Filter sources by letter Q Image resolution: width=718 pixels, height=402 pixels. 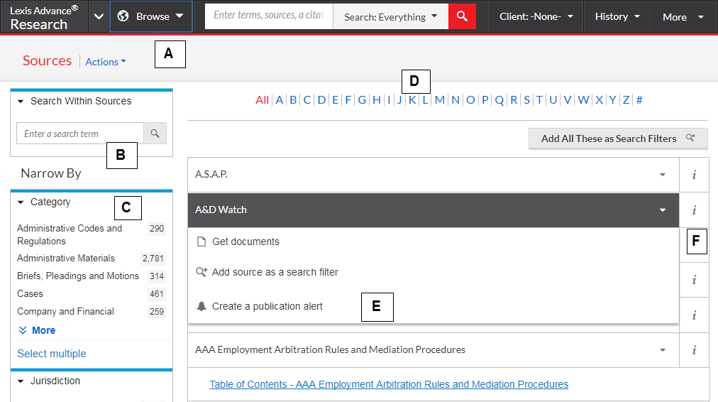[x=499, y=100]
